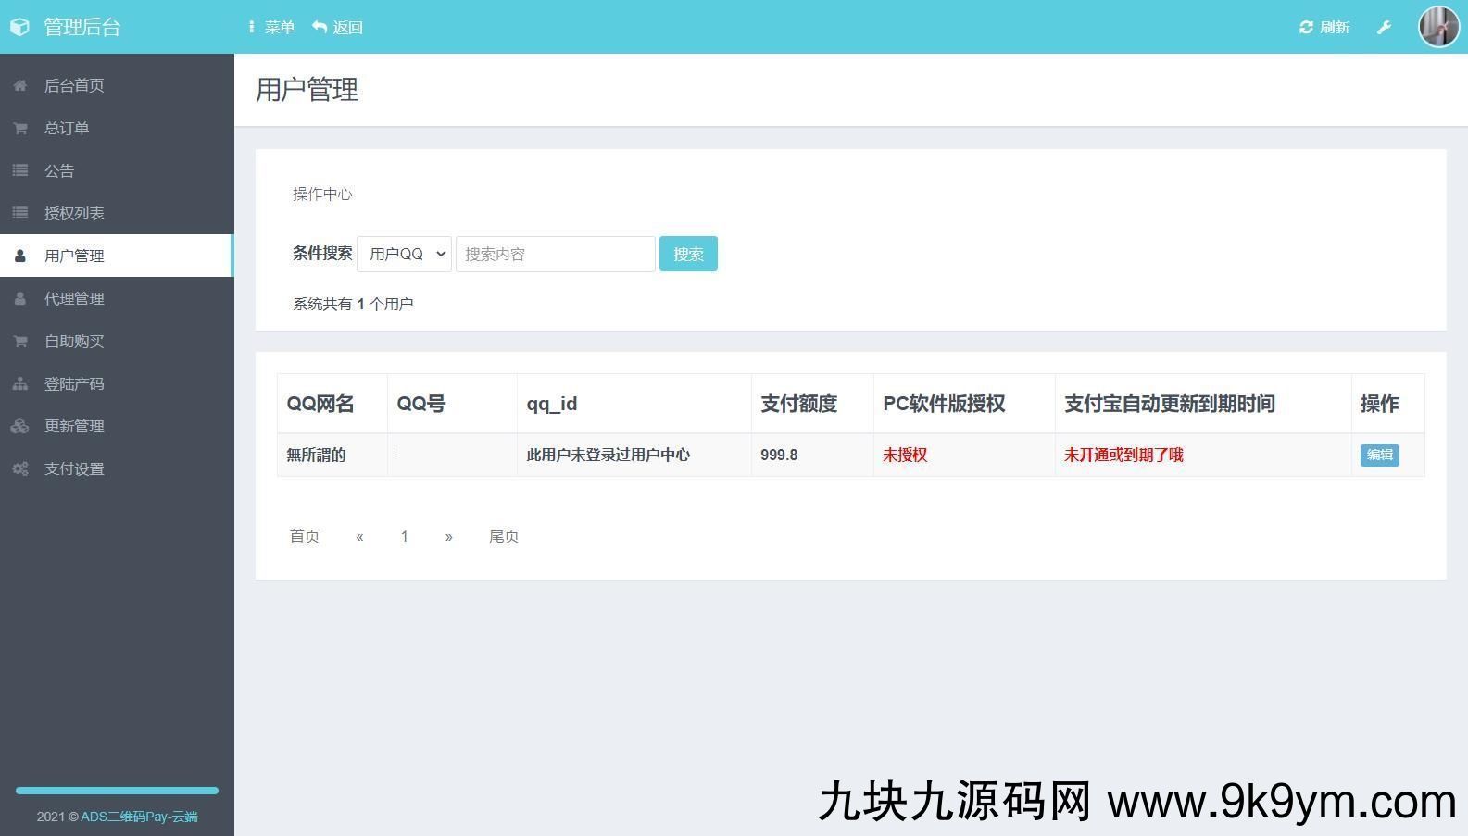Select 自助购买 from the sidebar

point(74,341)
